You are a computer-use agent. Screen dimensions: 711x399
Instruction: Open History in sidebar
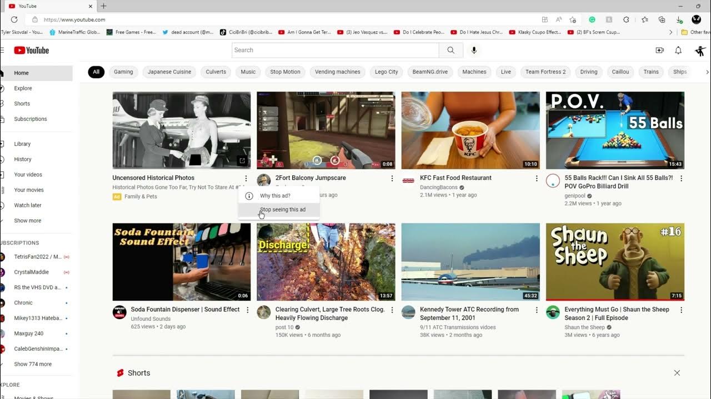click(36, 159)
